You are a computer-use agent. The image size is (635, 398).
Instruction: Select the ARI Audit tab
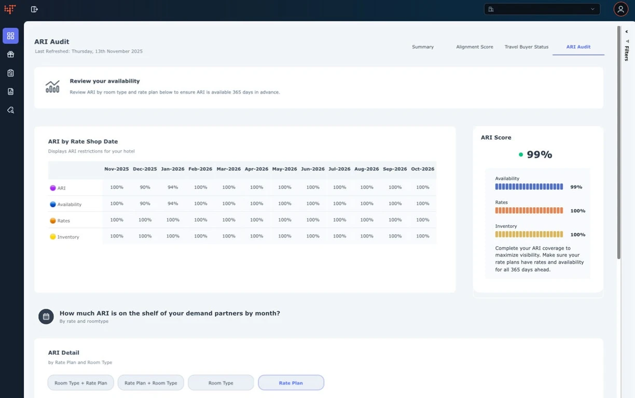click(x=578, y=47)
